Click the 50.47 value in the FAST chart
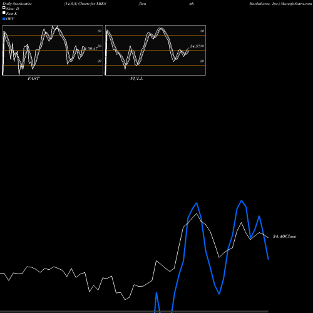This screenshot has width=313, height=313. pos(93,48)
